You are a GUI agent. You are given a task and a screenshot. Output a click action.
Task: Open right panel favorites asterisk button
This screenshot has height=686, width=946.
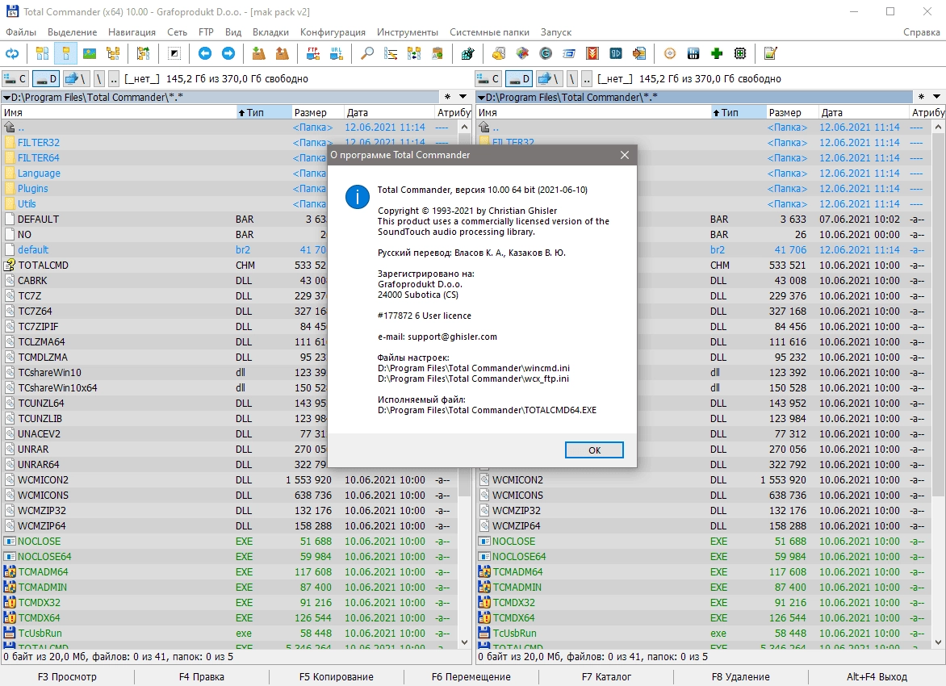[921, 97]
